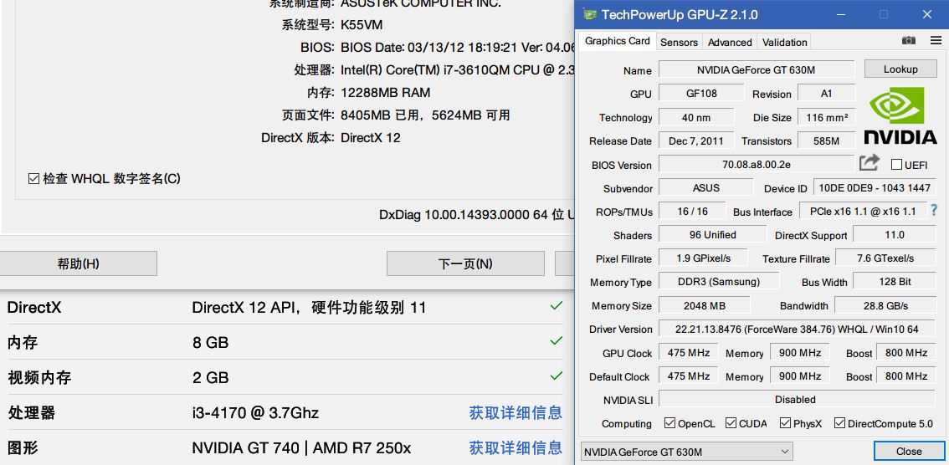The width and height of the screenshot is (949, 465).
Task: Uncheck 检查 WHQL 数字签名 checkbox in DxDiag
Action: 33,179
